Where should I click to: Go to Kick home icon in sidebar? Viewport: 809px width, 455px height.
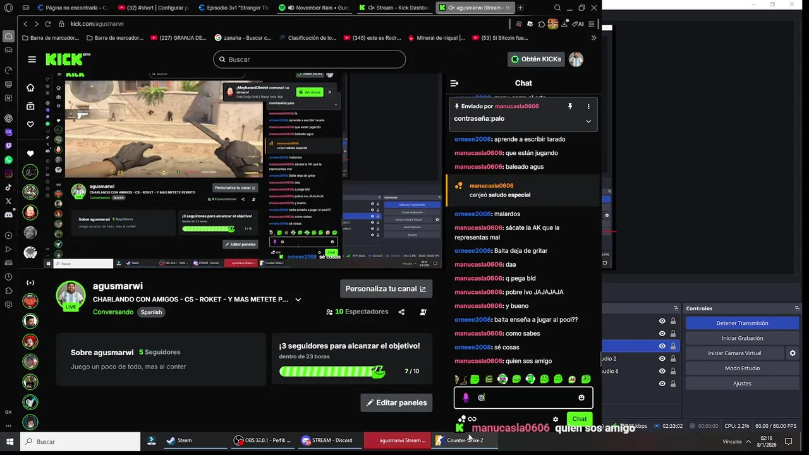pyautogui.click(x=30, y=88)
